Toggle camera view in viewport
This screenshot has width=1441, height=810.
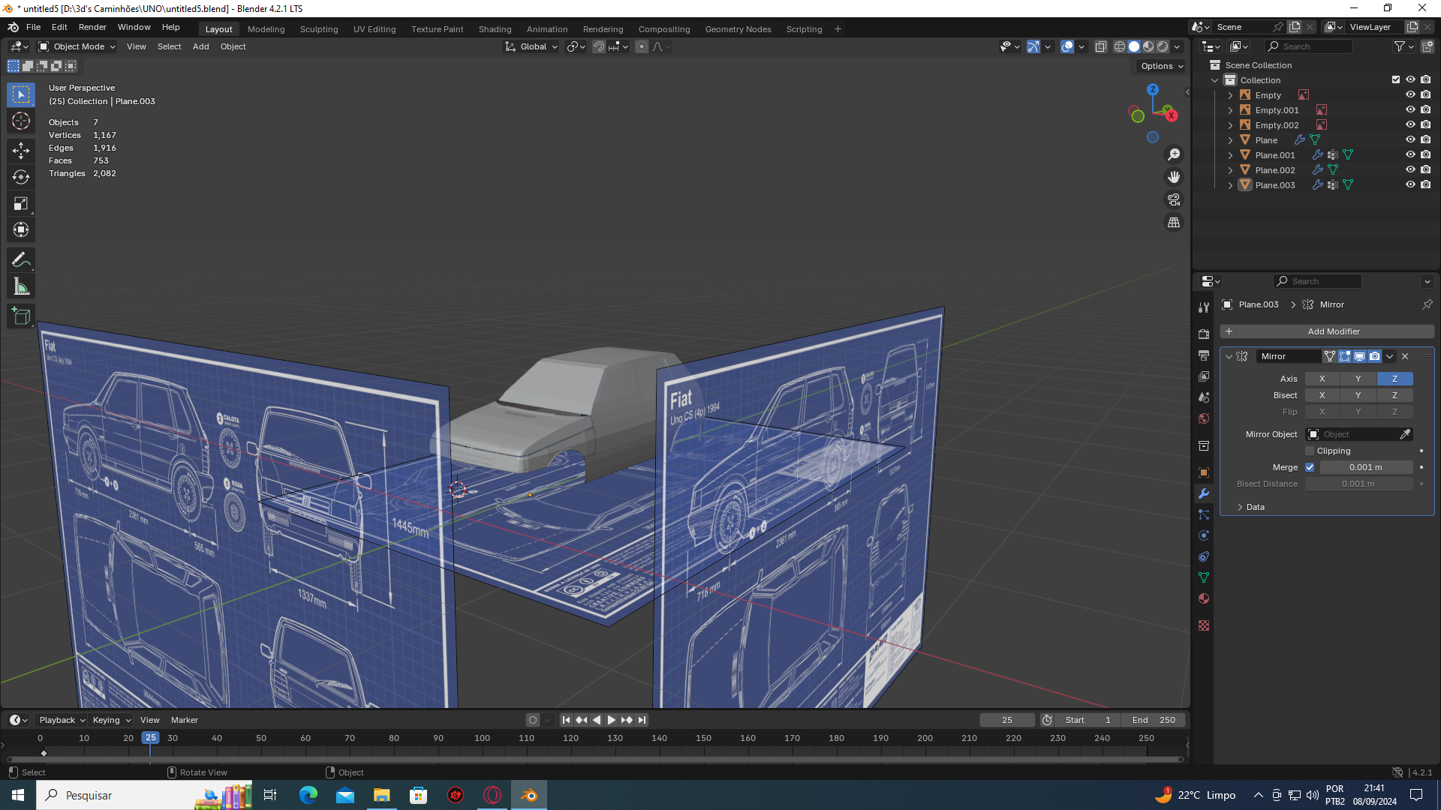(x=1174, y=199)
